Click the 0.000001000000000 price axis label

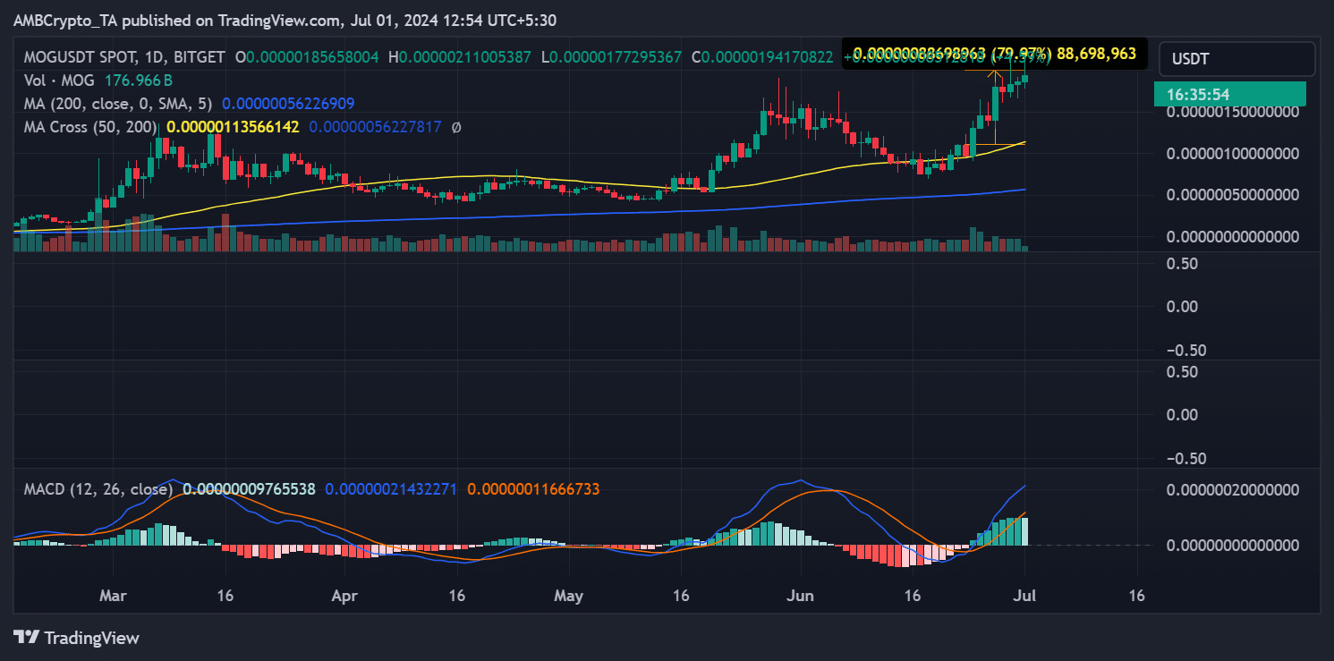(x=1235, y=154)
